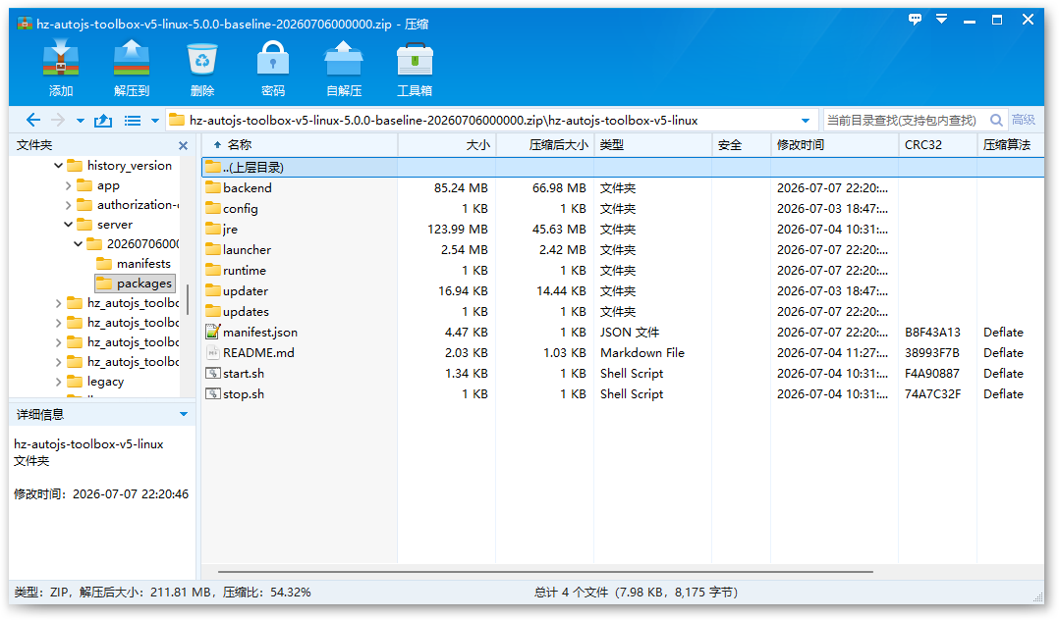Viewport: 1059px width, 620px height.
Task: Select the backend folder icon
Action: (x=213, y=187)
